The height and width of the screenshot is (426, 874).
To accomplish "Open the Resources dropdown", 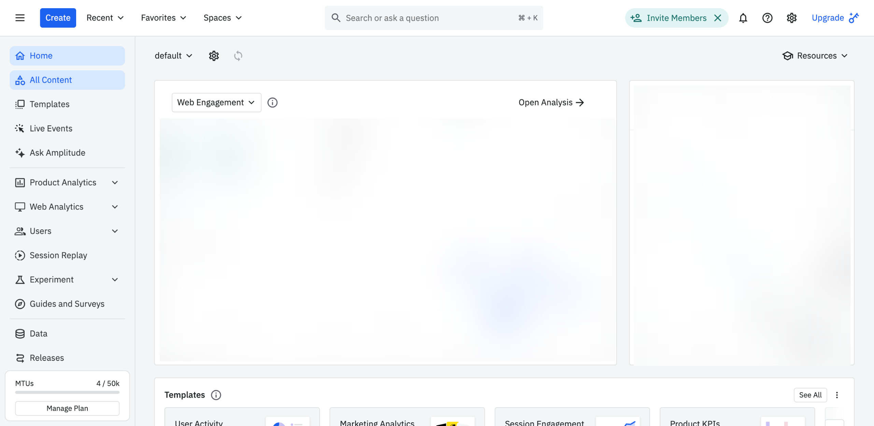I will (x=815, y=56).
